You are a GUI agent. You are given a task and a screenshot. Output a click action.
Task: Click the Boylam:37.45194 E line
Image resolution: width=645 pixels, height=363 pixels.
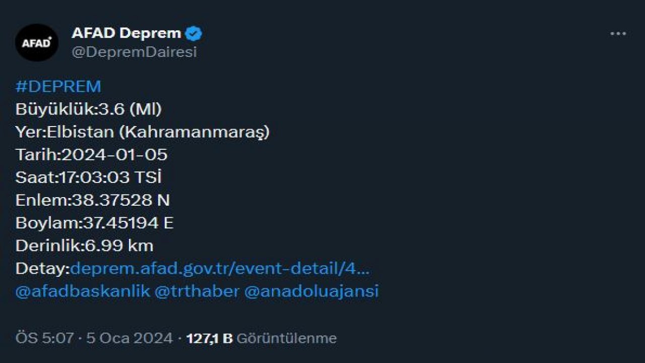[95, 223]
